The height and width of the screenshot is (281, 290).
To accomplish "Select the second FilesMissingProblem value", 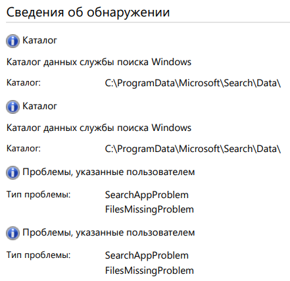I will point(149,270).
